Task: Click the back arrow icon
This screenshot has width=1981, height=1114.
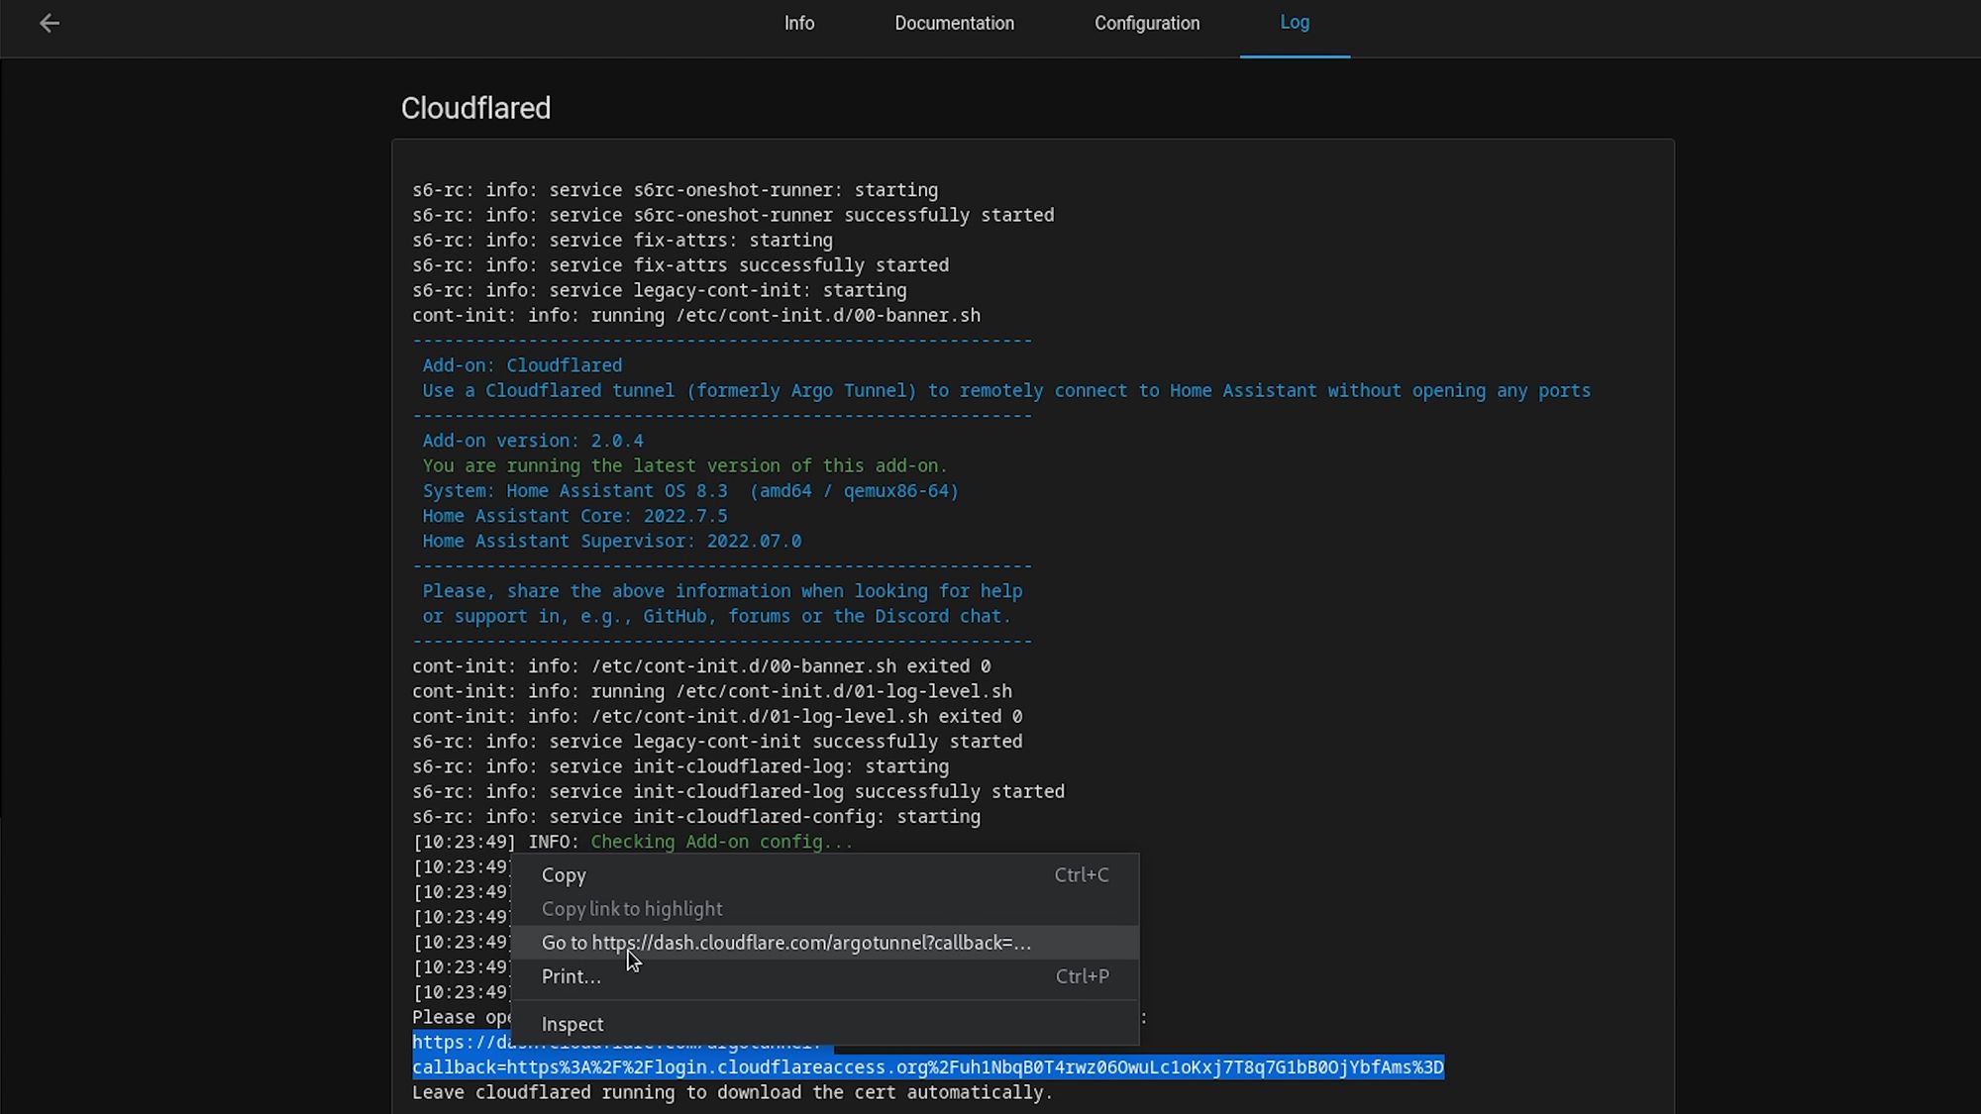Action: (x=50, y=23)
